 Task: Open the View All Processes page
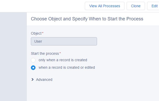(x=105, y=6)
